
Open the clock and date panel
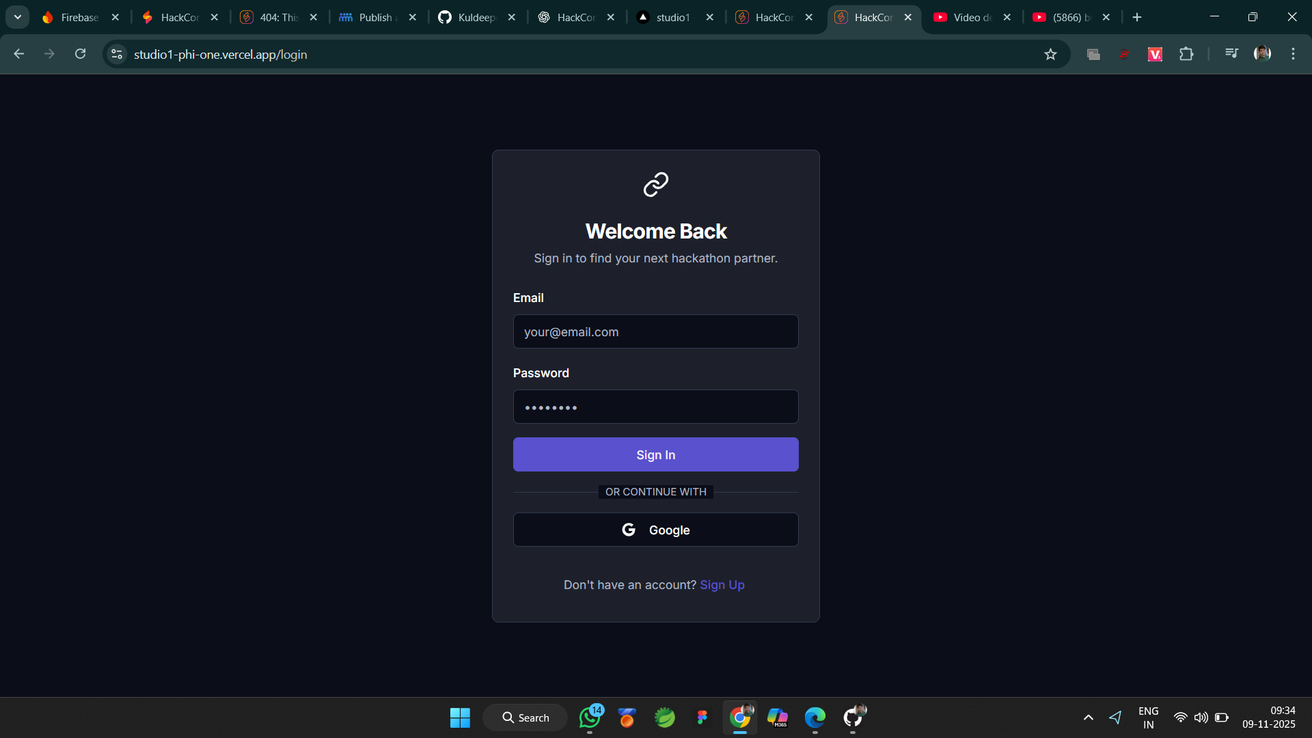(x=1268, y=717)
